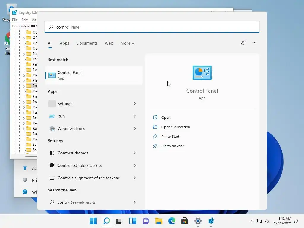Click the search feedback icon near the tabs

tap(243, 42)
